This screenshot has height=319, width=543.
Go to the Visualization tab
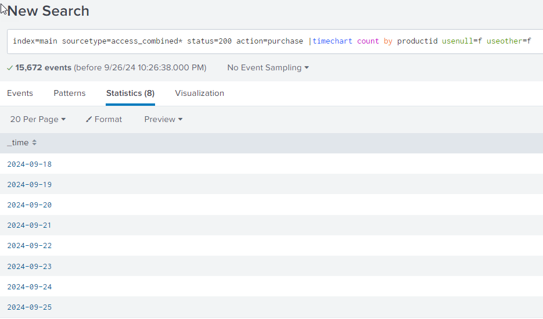pos(199,93)
